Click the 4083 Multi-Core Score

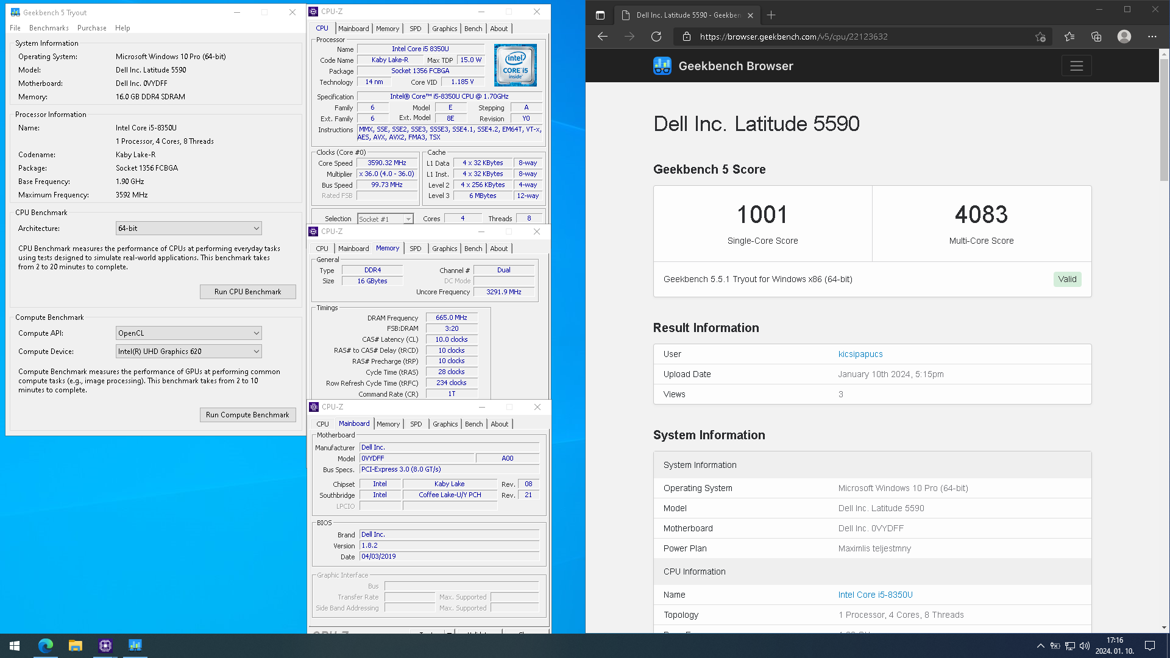coord(982,215)
